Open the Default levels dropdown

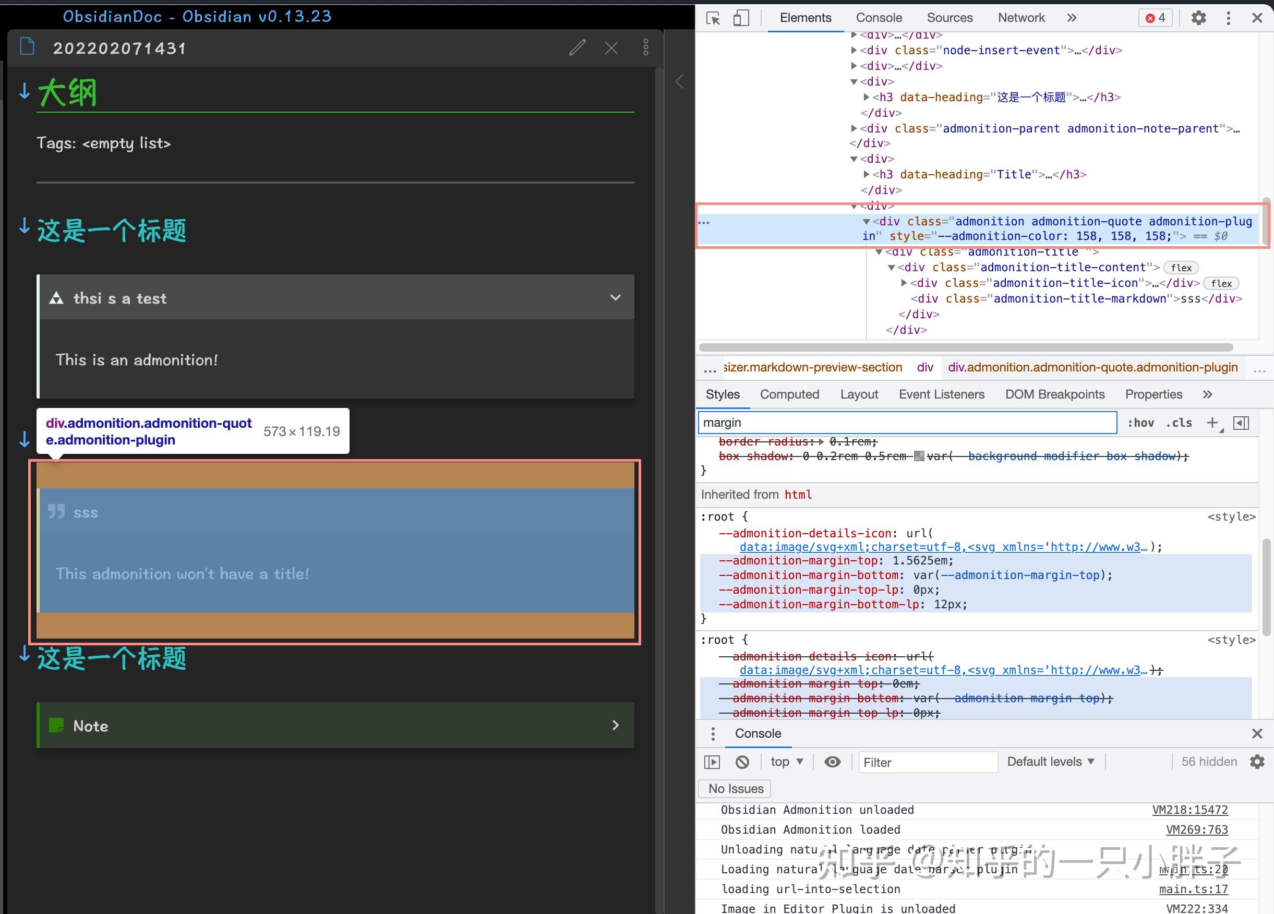coord(1050,762)
